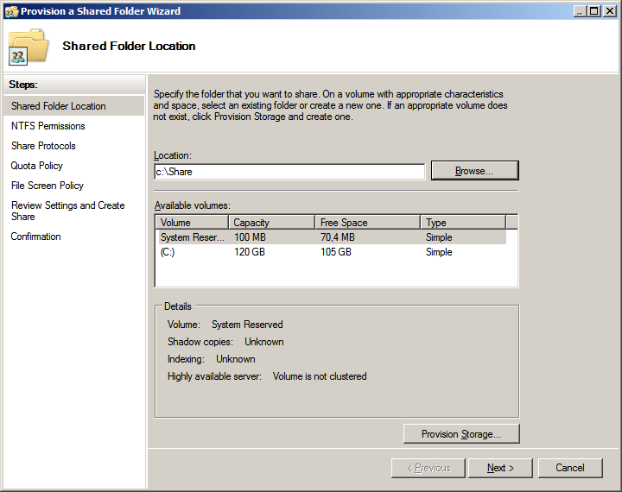The height and width of the screenshot is (492, 622).
Task: Select the NTFS Permissions step
Action: 48,126
